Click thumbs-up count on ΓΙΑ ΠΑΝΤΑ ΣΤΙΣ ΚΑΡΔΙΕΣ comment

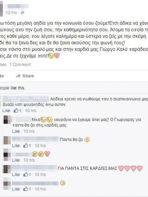27,174
